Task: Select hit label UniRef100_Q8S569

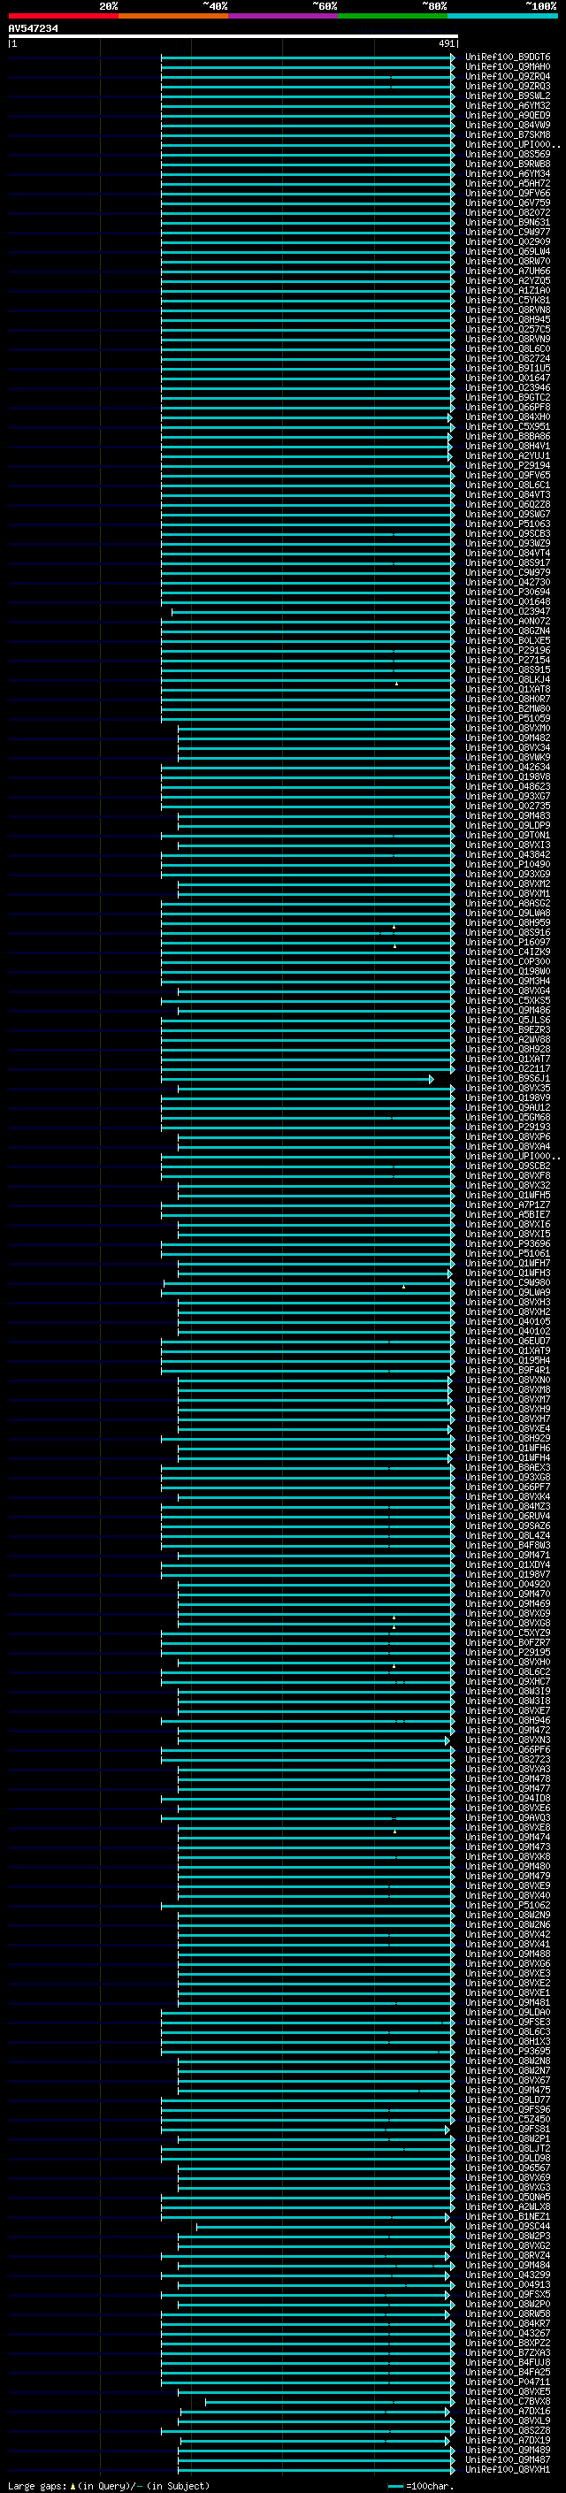Action: click(x=508, y=154)
